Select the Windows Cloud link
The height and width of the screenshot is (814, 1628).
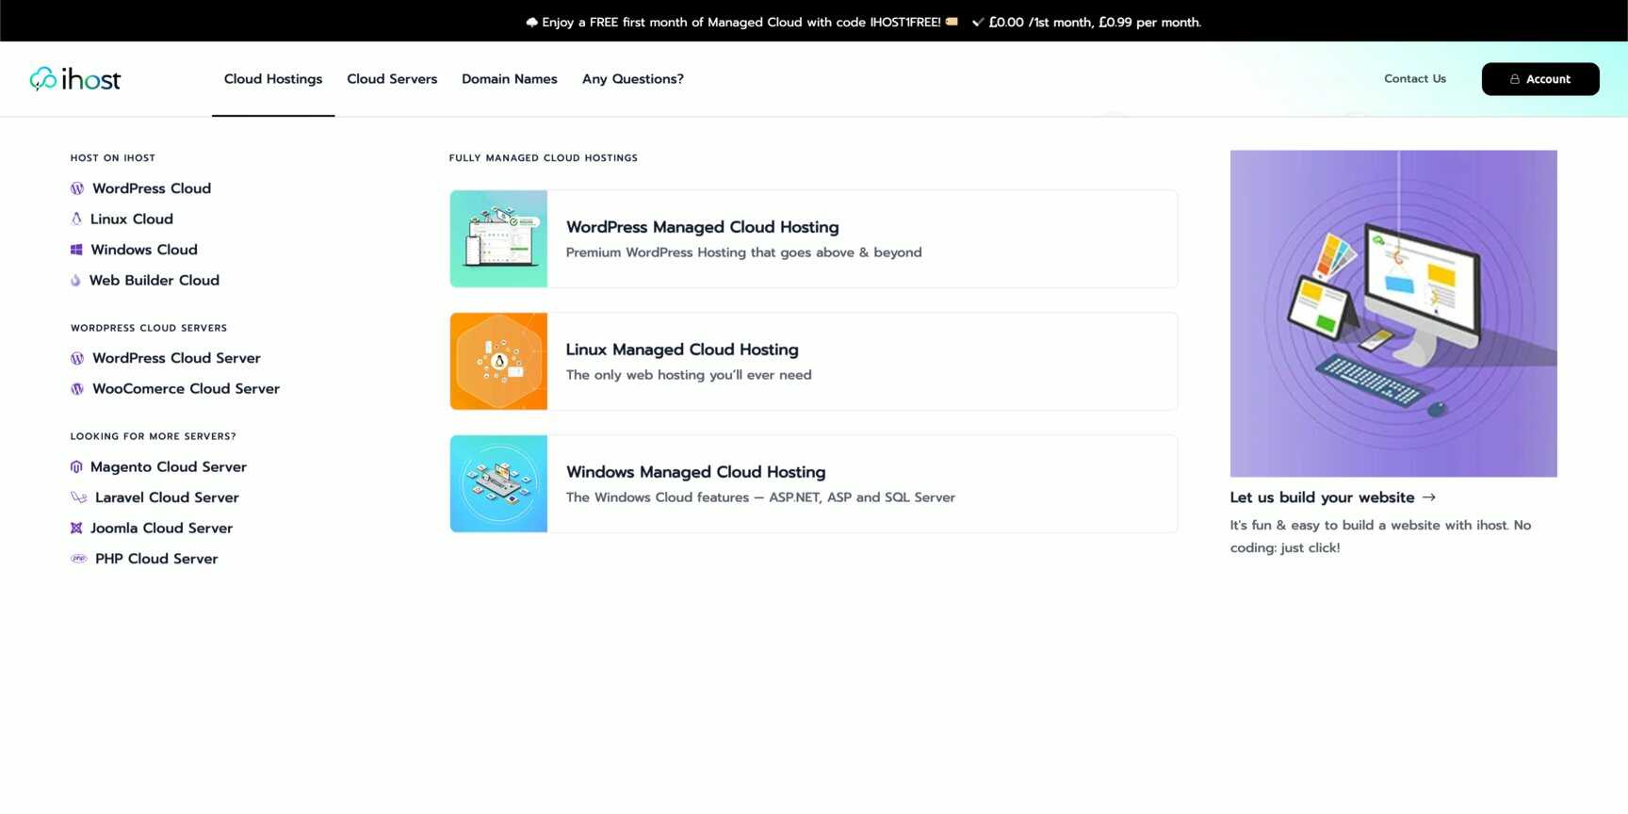click(144, 250)
